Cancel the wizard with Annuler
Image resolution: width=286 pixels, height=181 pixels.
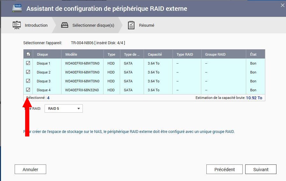coord(30,170)
